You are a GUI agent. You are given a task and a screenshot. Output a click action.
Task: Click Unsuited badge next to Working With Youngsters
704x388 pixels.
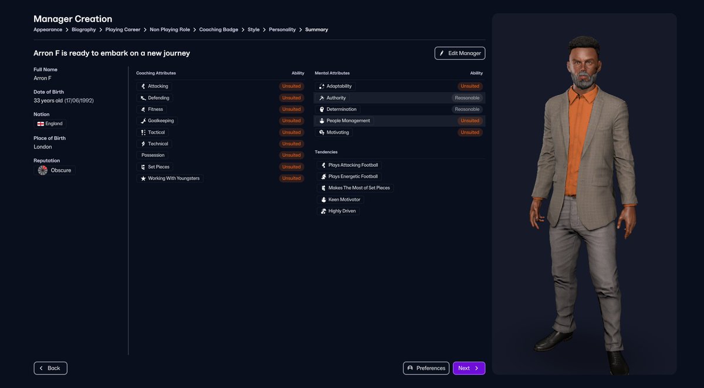pyautogui.click(x=292, y=178)
